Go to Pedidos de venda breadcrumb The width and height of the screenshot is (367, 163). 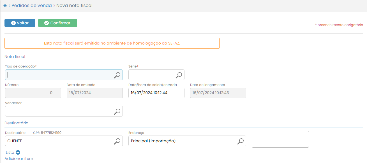pyautogui.click(x=31, y=6)
